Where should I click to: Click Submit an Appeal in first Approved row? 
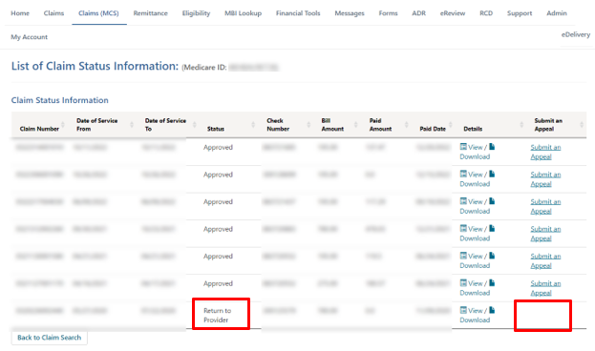point(545,152)
